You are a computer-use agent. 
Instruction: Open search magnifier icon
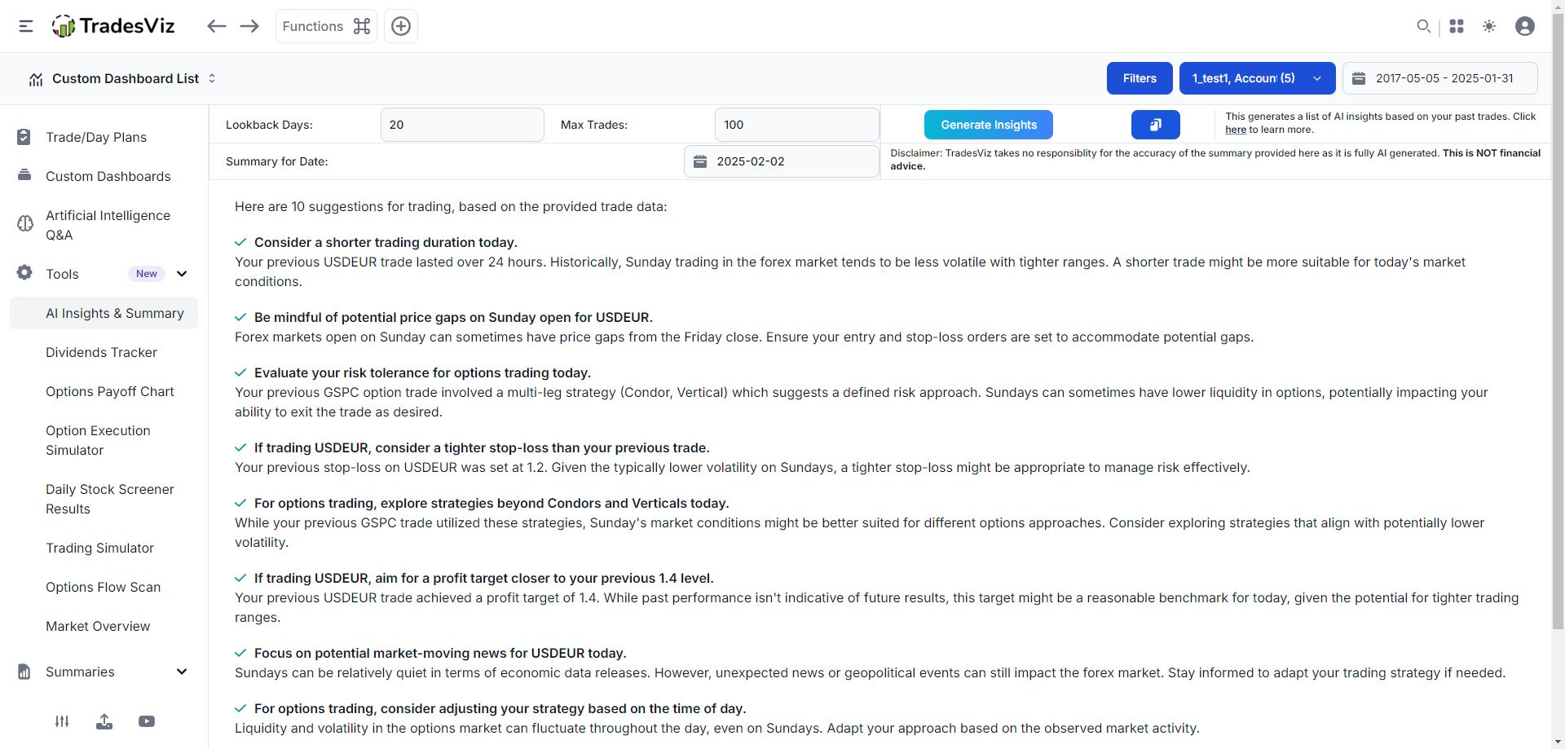(x=1423, y=26)
